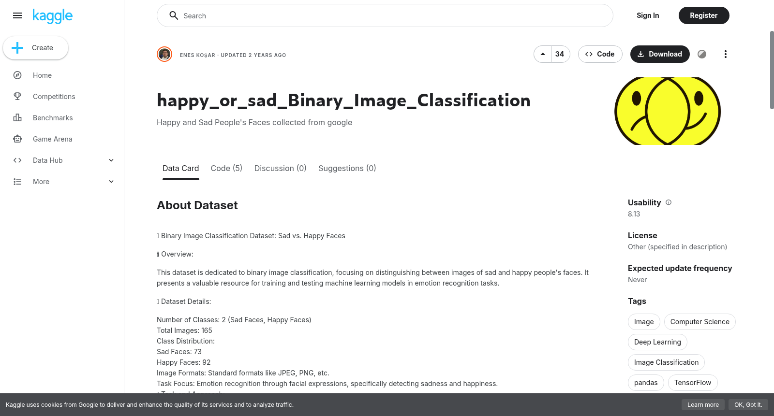Select the pandas tag
Image resolution: width=774 pixels, height=416 pixels.
(x=646, y=383)
